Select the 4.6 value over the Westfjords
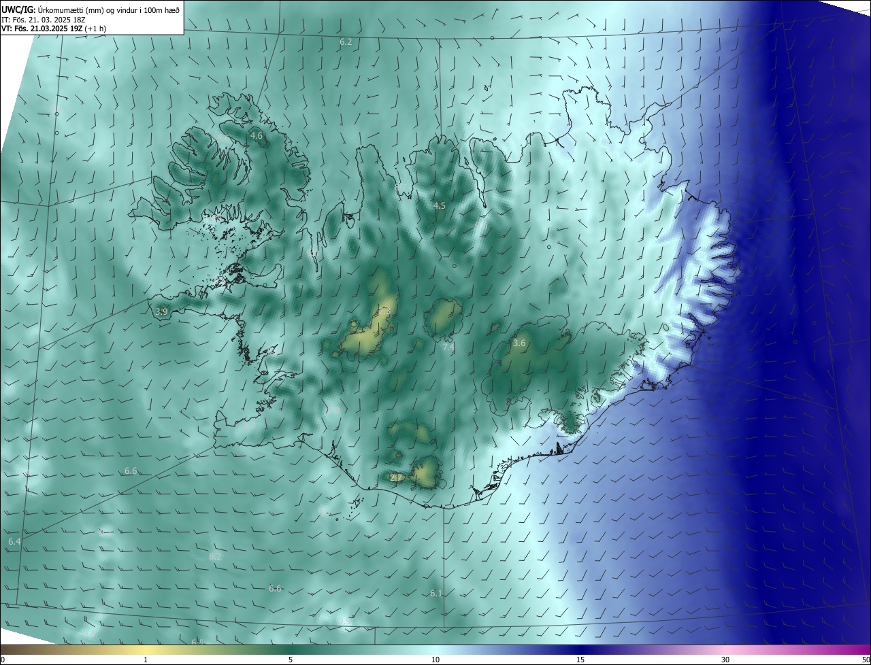 tap(257, 136)
